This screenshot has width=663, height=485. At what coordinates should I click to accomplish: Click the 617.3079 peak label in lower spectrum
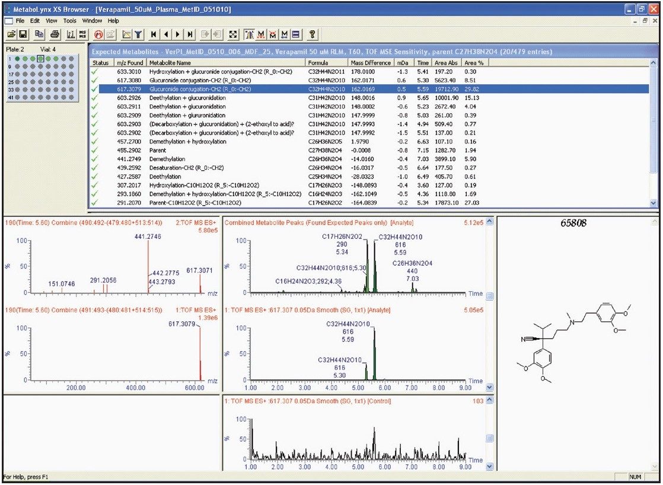182,324
